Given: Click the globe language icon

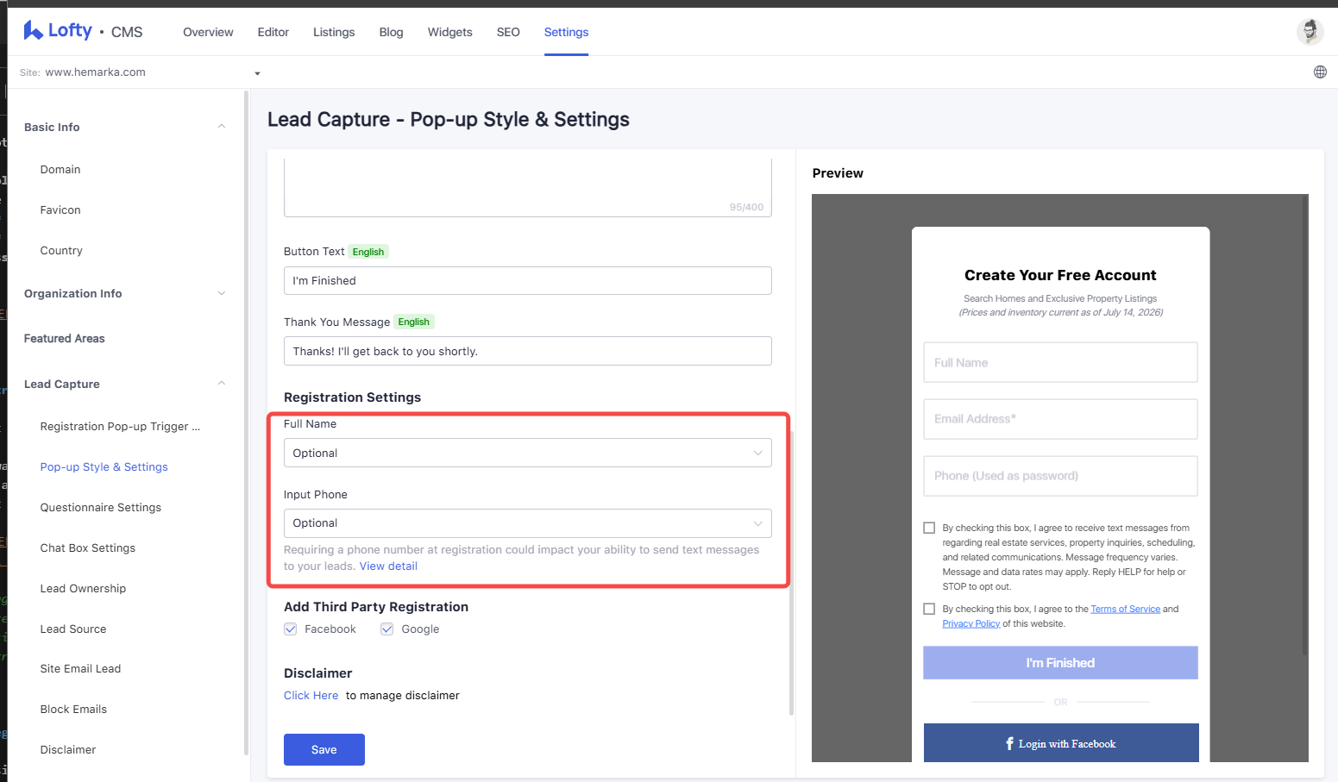Looking at the screenshot, I should coord(1320,72).
